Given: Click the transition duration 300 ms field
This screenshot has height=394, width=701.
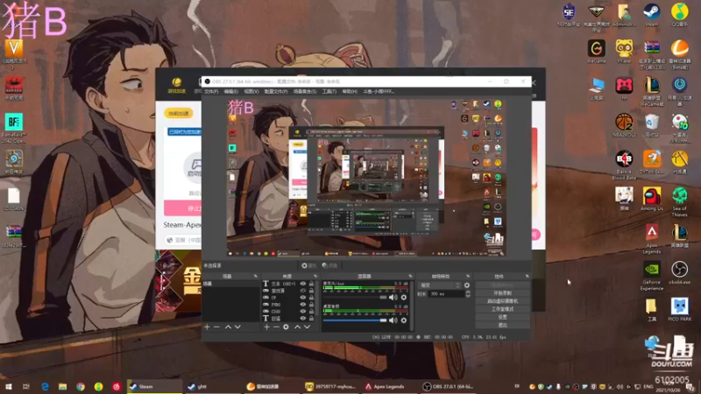Looking at the screenshot, I should (446, 294).
